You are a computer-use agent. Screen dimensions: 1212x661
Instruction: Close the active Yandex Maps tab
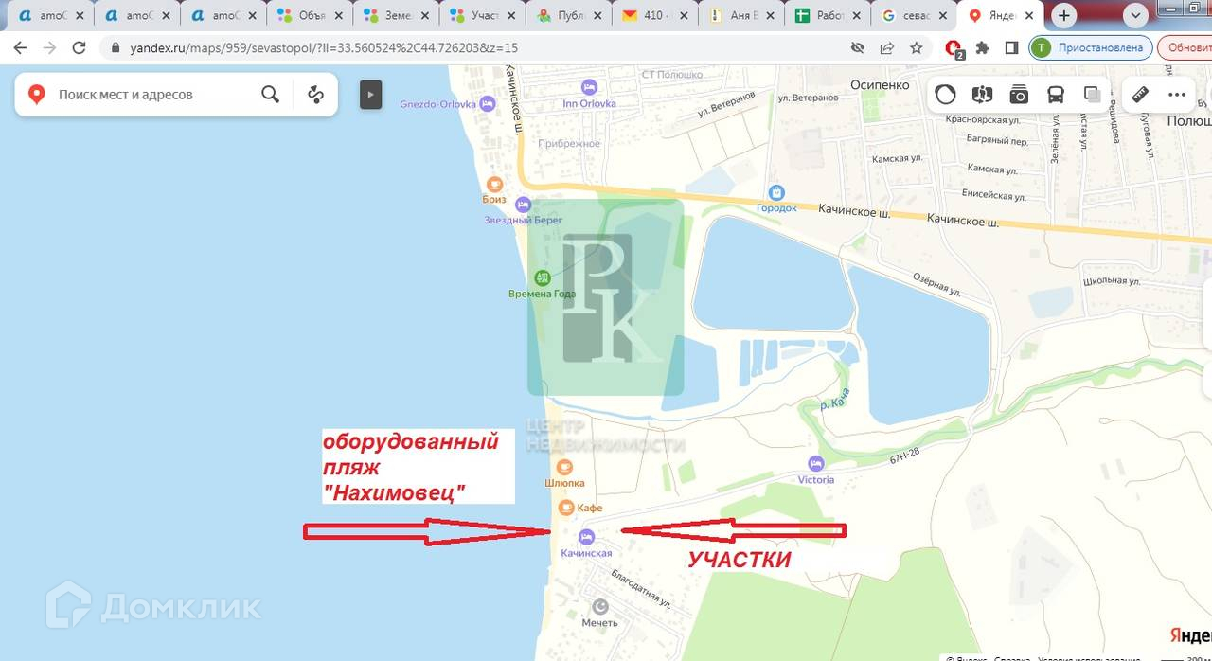pos(1028,15)
